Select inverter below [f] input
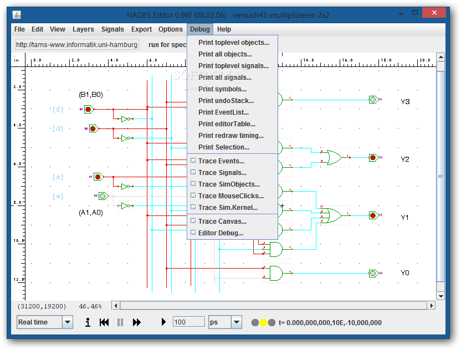The image size is (461, 350). 126,119
